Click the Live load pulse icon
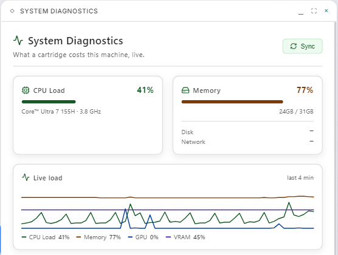Viewport: 338px width, 255px height. (26, 177)
